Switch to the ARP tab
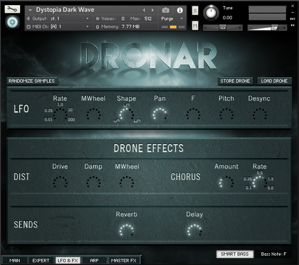Image resolution: width=299 pixels, height=265 pixels. [x=94, y=260]
